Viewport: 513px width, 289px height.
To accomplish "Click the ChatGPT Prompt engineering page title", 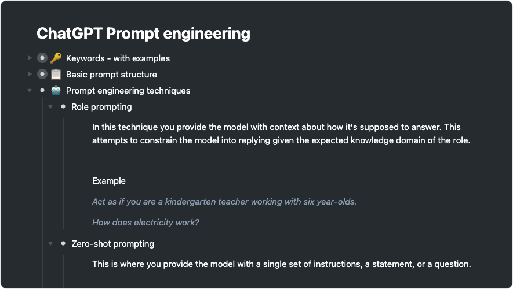I will (143, 34).
